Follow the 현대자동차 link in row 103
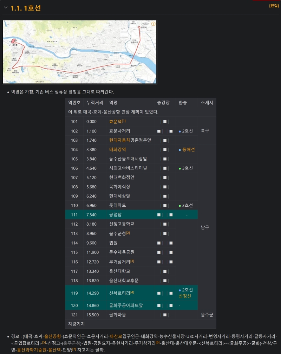 point(119,140)
